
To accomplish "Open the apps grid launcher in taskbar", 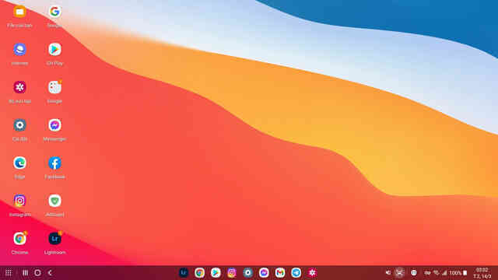I will (x=9, y=273).
